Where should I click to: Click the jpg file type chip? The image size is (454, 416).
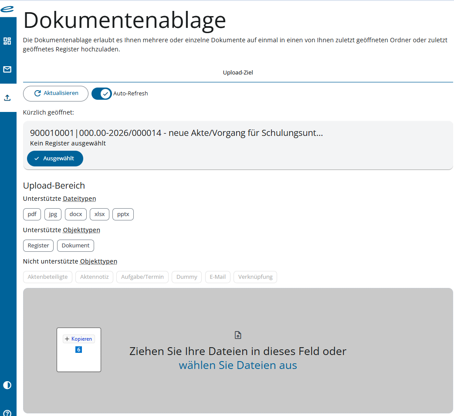tap(53, 214)
